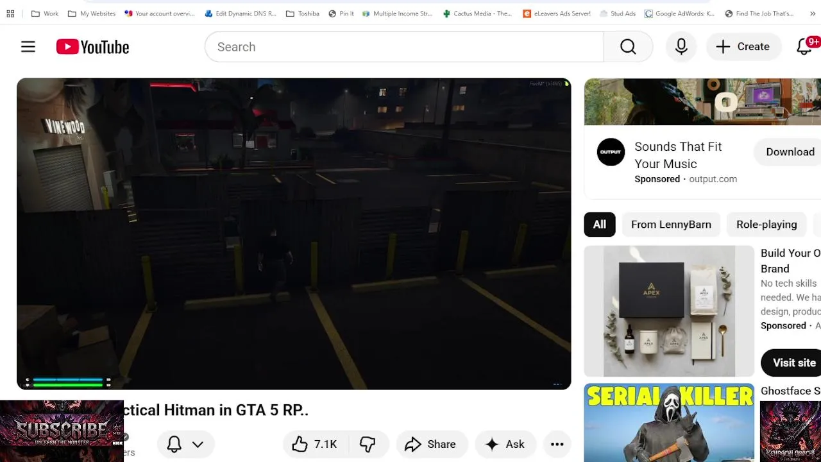The image size is (821, 462).
Task: Open the Ghostface video title
Action: pyautogui.click(x=790, y=391)
